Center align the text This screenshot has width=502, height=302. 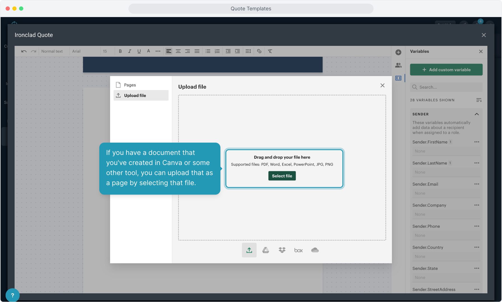[178, 51]
